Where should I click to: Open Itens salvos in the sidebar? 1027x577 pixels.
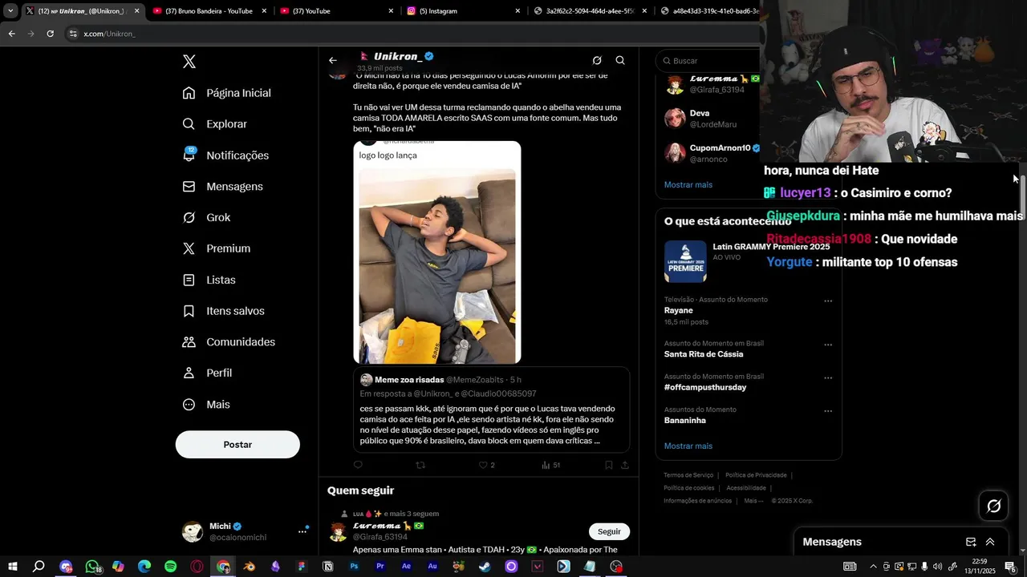223,311
